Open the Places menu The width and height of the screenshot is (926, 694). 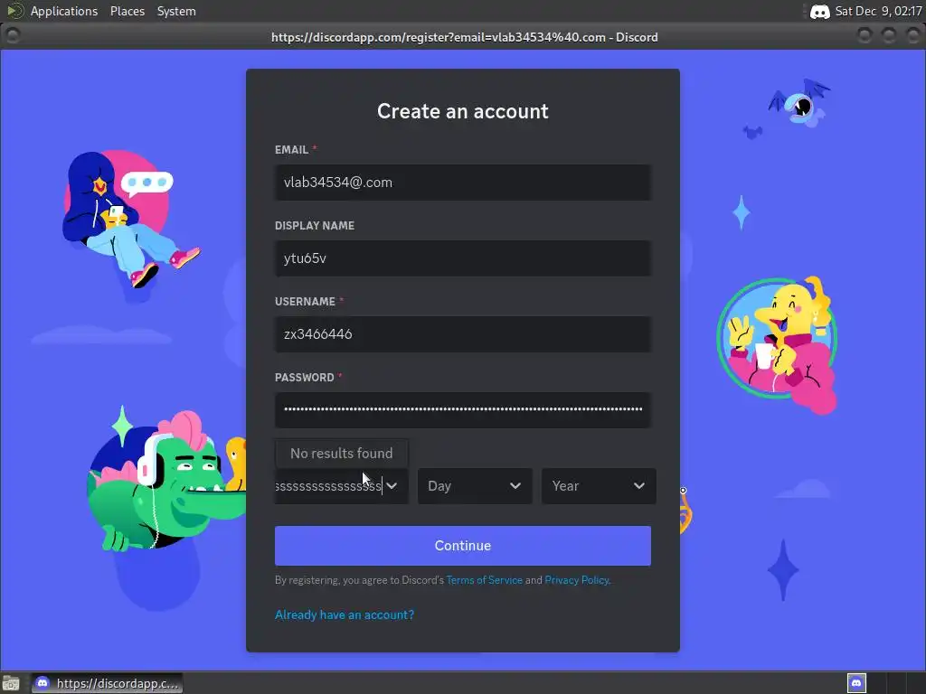[x=127, y=11]
